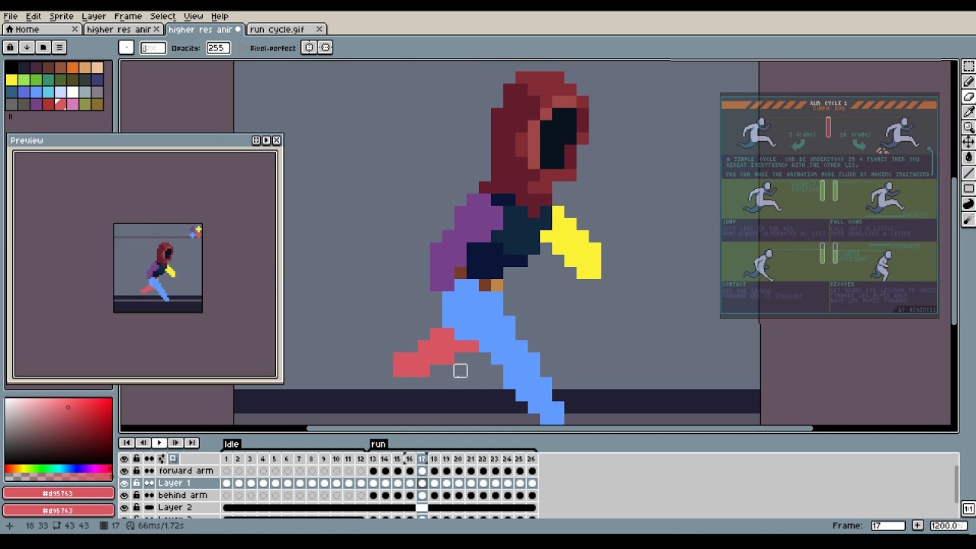The width and height of the screenshot is (976, 549).
Task: Open the File menu
Action: (x=11, y=16)
